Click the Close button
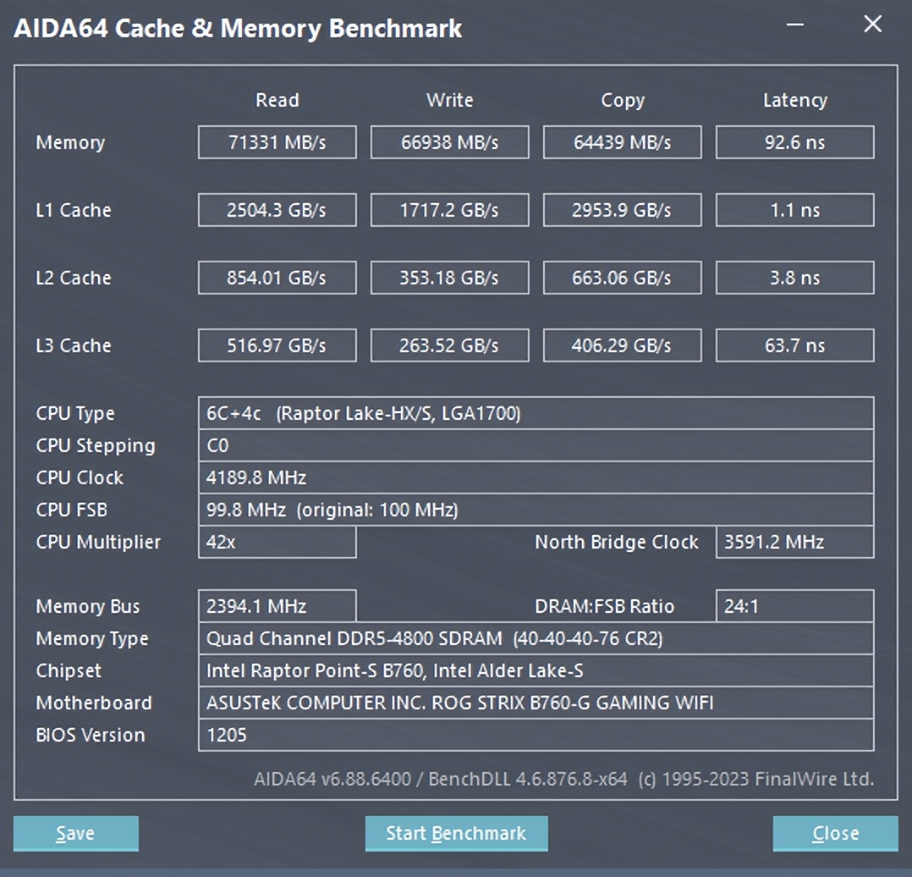 point(835,833)
